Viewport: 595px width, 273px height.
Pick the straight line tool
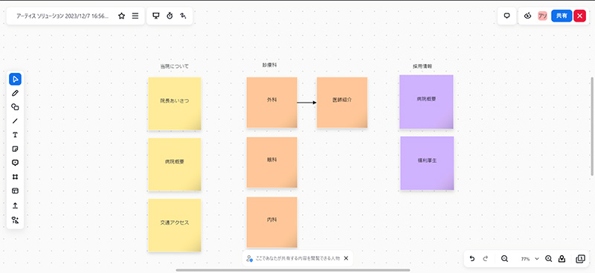[x=15, y=121]
